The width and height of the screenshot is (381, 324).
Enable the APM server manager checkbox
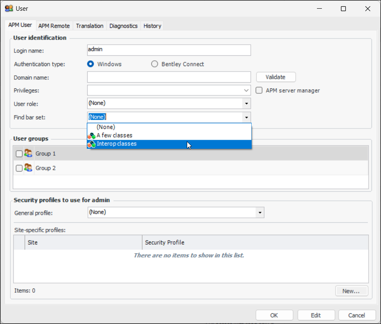click(x=259, y=91)
